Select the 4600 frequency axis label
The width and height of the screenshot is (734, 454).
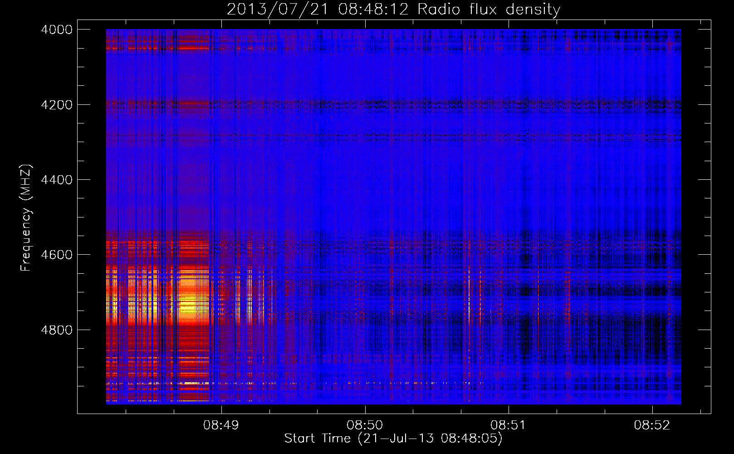tap(57, 255)
